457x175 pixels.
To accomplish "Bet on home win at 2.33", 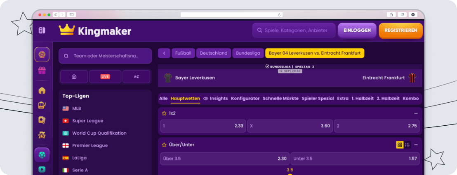I will (203, 126).
